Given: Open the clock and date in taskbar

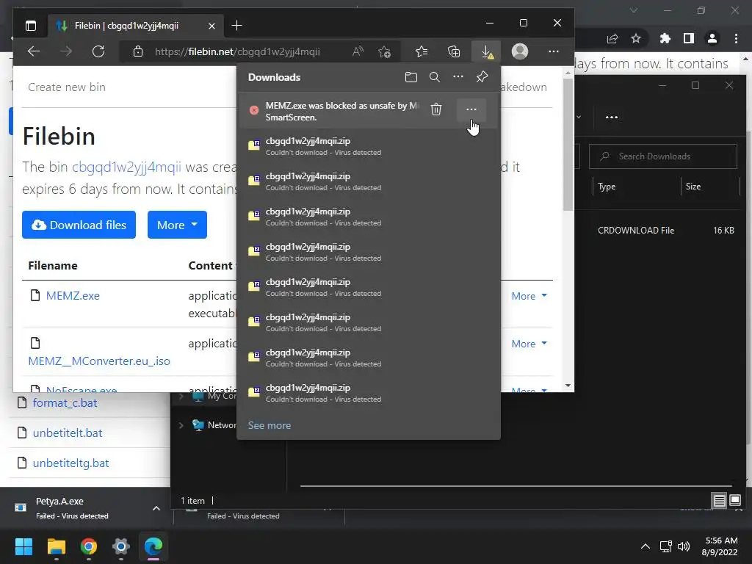Looking at the screenshot, I should (720, 546).
